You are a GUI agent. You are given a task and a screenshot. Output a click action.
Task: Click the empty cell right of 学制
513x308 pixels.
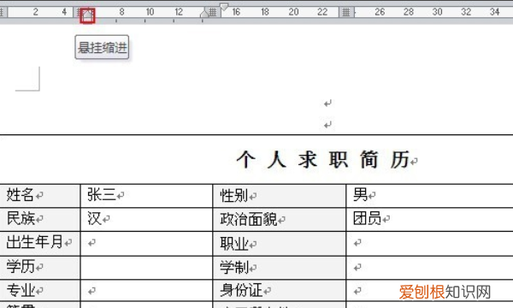[429, 268]
